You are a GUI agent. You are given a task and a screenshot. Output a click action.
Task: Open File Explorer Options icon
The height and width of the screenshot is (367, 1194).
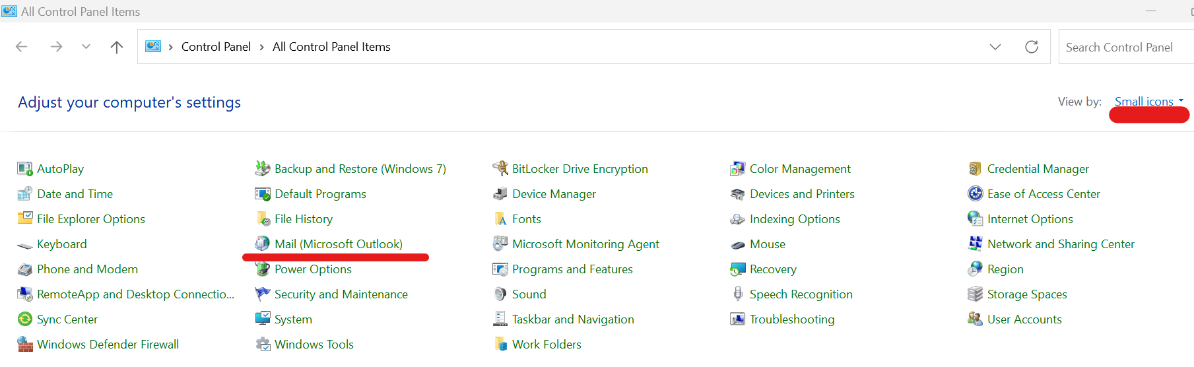pos(25,219)
